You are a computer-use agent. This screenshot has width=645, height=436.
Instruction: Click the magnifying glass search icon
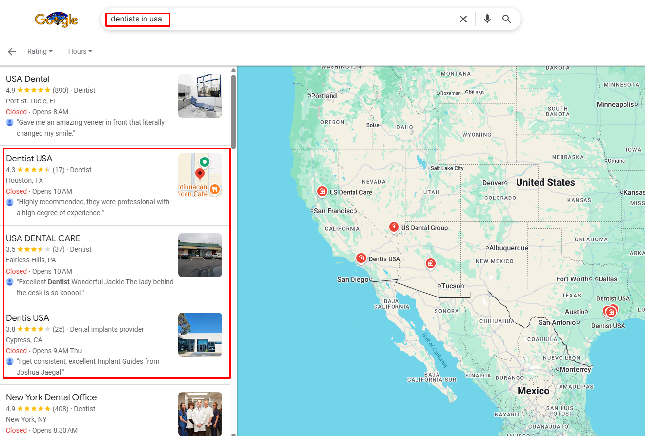click(x=506, y=19)
